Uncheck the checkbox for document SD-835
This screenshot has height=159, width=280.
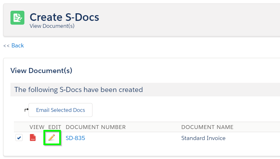click(19, 138)
